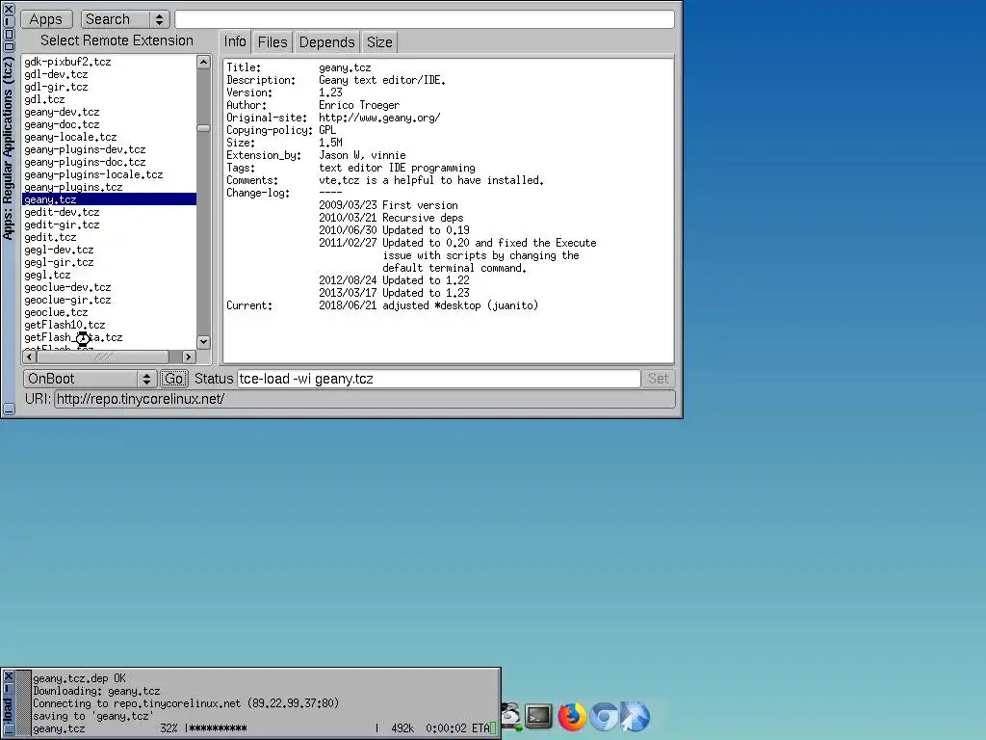Switch to the Depends tab

[327, 42]
